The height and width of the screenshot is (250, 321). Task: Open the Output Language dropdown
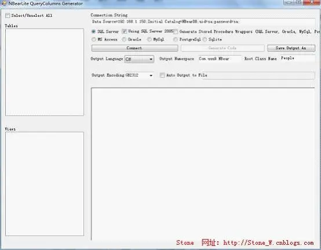[139, 59]
